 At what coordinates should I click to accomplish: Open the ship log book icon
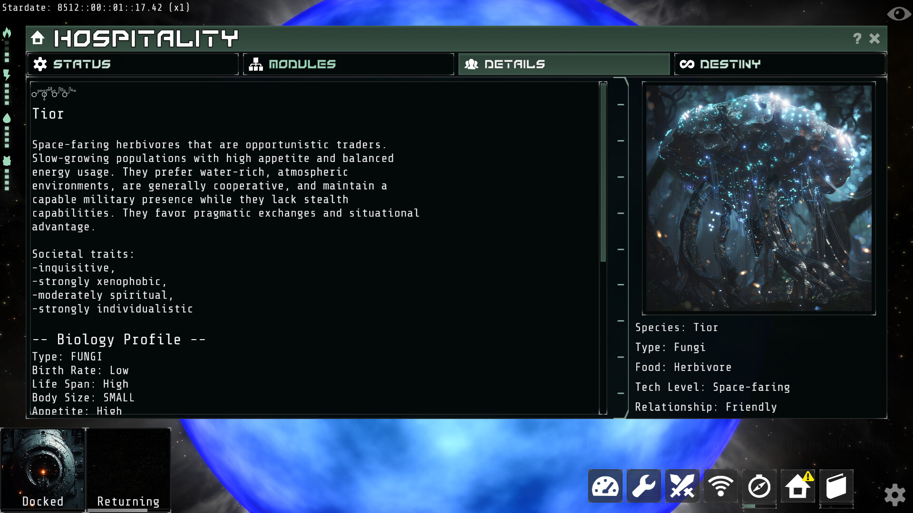click(836, 486)
